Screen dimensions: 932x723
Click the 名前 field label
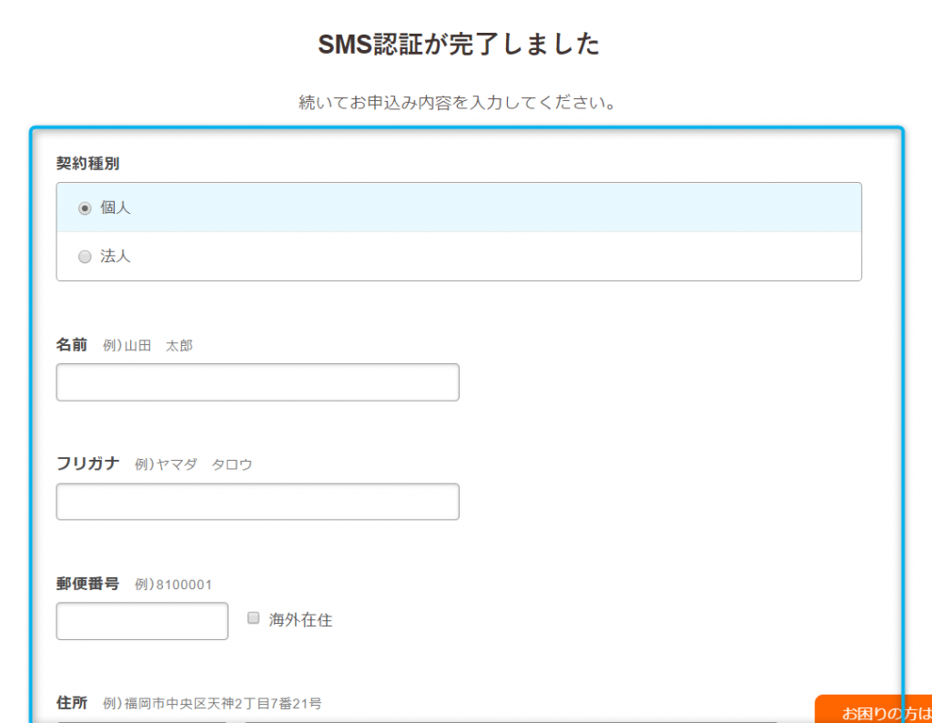pyautogui.click(x=72, y=345)
